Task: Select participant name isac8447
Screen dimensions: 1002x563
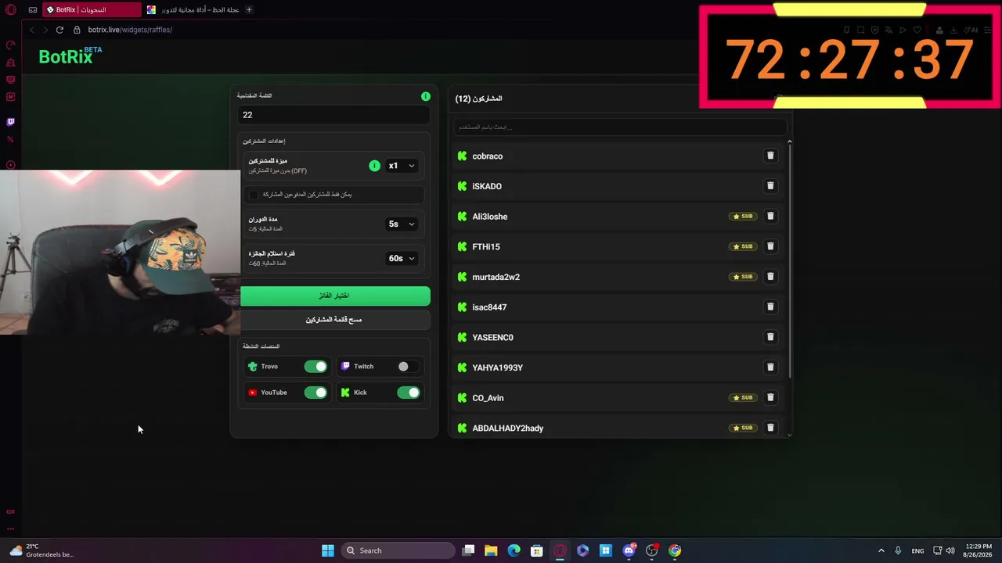Action: (x=489, y=307)
